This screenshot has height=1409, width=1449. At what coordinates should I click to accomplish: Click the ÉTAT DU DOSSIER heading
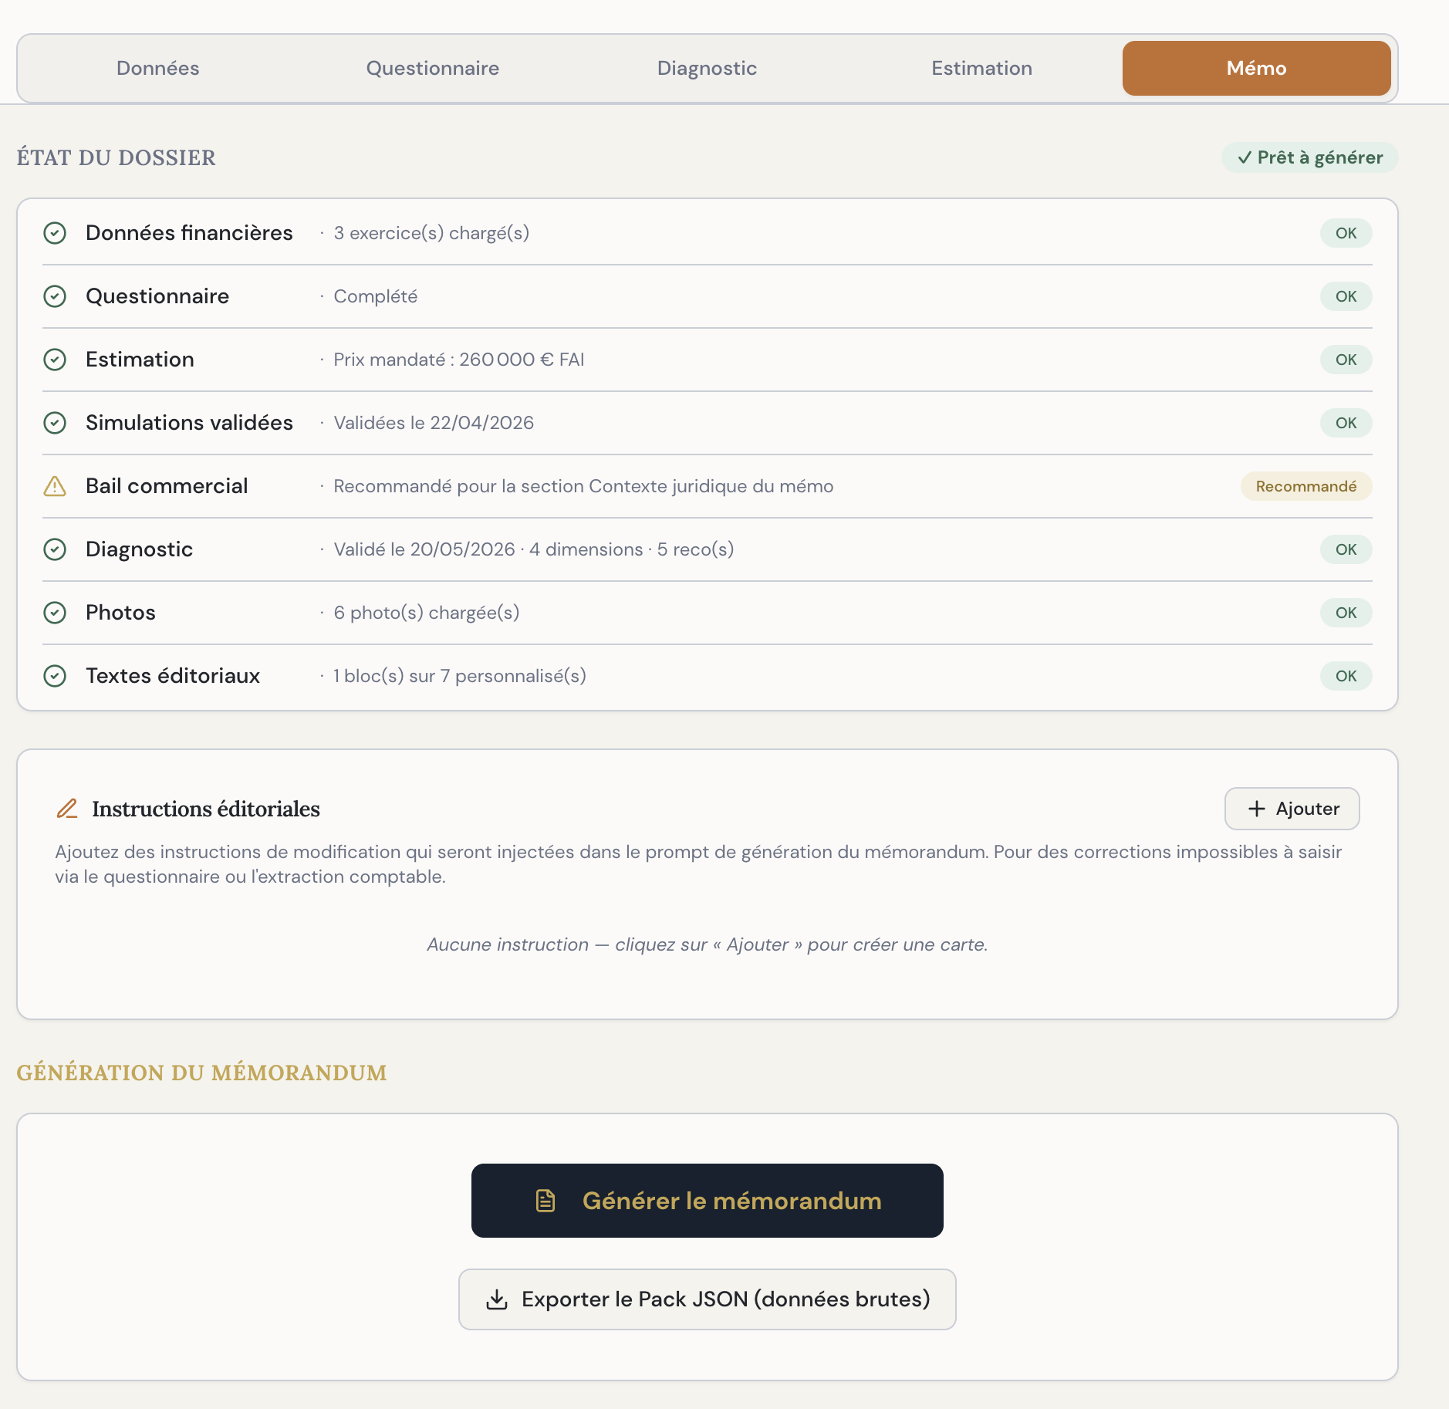tap(117, 157)
